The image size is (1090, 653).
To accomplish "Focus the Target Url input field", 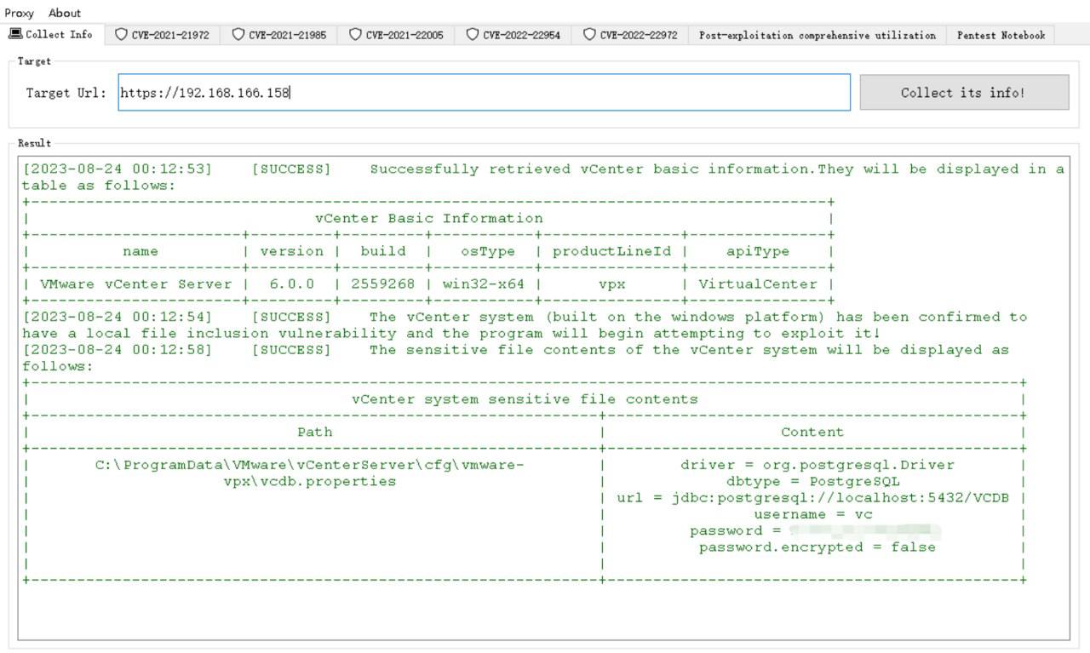I will pyautogui.click(x=484, y=92).
